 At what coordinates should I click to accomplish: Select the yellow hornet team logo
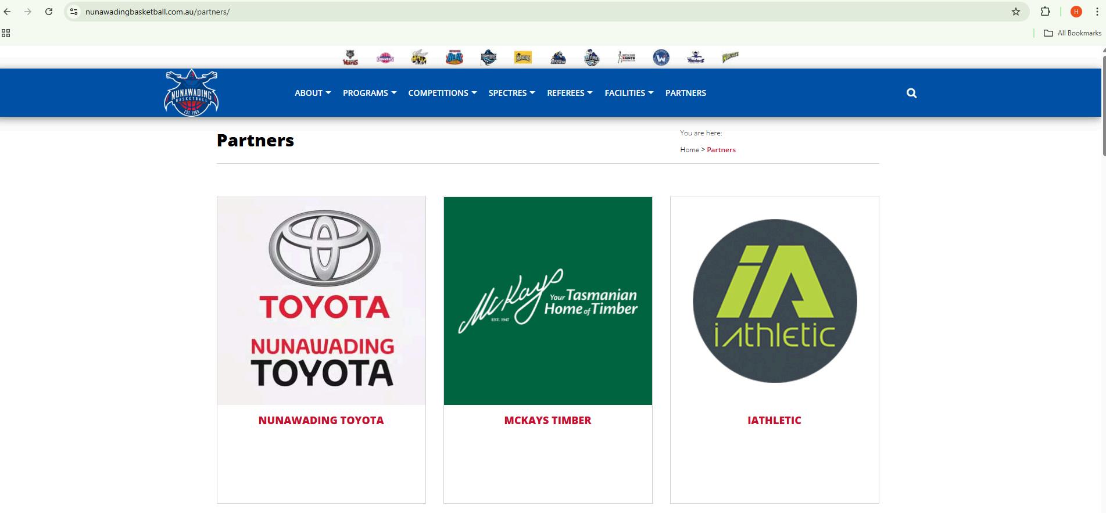419,57
